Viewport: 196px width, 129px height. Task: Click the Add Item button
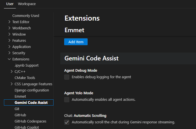point(76,42)
